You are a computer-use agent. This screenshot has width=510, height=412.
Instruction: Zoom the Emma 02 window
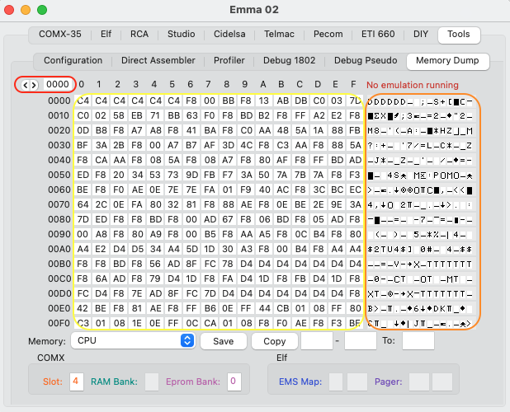[42, 10]
